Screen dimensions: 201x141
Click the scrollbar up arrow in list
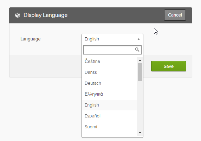click(140, 60)
